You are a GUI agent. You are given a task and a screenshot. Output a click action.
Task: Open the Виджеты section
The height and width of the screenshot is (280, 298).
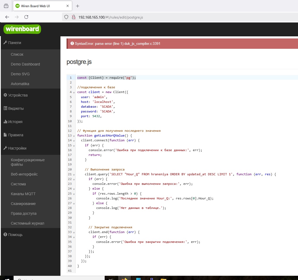point(16,108)
